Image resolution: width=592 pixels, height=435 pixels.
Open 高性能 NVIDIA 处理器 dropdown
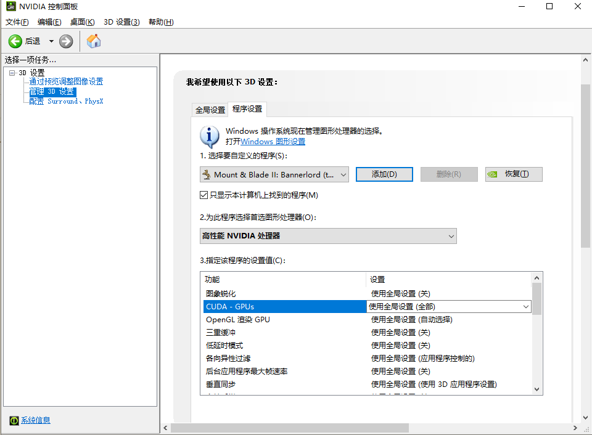coord(328,236)
